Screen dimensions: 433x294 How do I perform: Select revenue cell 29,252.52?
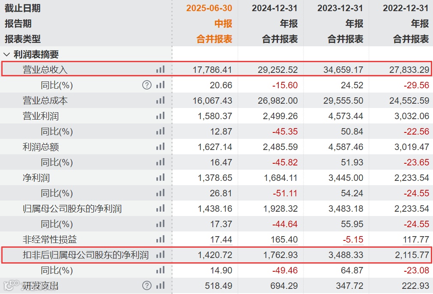[278, 69]
